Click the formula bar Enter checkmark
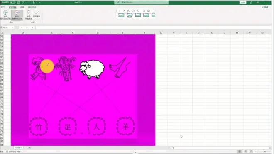The image size is (274, 154). [x=27, y=27]
